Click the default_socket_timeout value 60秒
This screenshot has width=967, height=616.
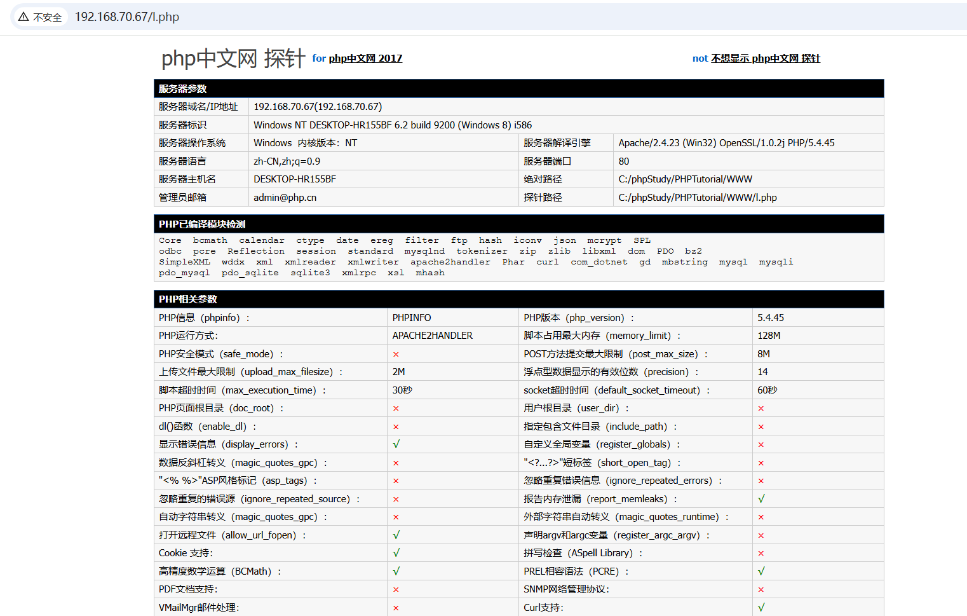coord(768,390)
